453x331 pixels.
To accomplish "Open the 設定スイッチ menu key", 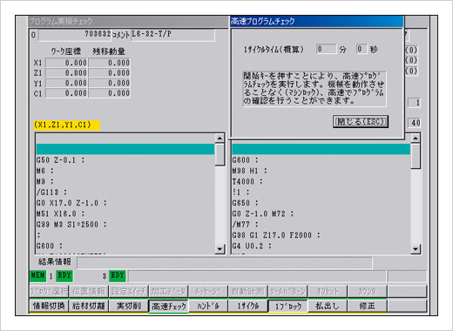I will pos(128,291).
